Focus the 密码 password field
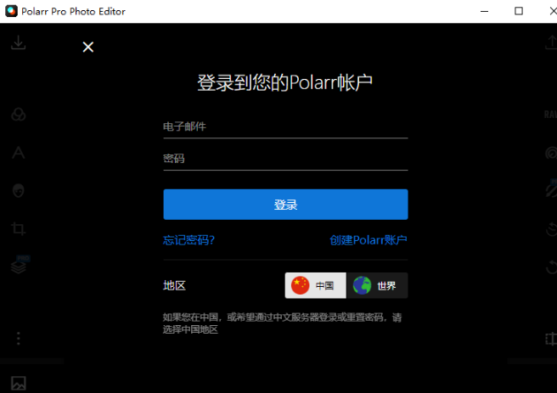The width and height of the screenshot is (557, 393). (285, 159)
